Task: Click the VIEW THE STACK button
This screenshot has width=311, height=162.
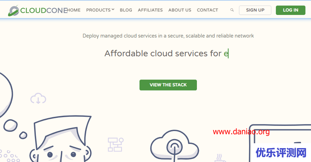Action: [x=168, y=85]
